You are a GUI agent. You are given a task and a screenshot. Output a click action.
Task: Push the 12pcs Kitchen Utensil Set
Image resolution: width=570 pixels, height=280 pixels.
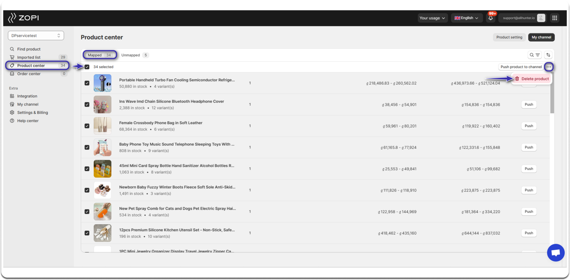click(529, 233)
